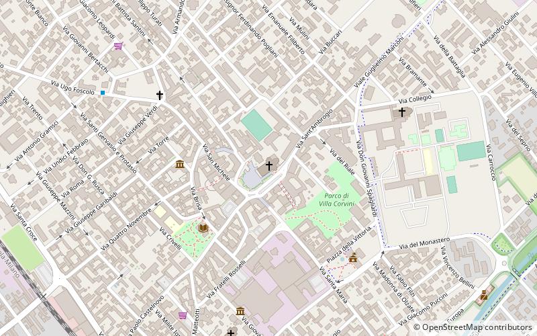The image size is (537, 336).
Task: Select the Via Vincenzo Bellini label
Action: coord(458,267)
